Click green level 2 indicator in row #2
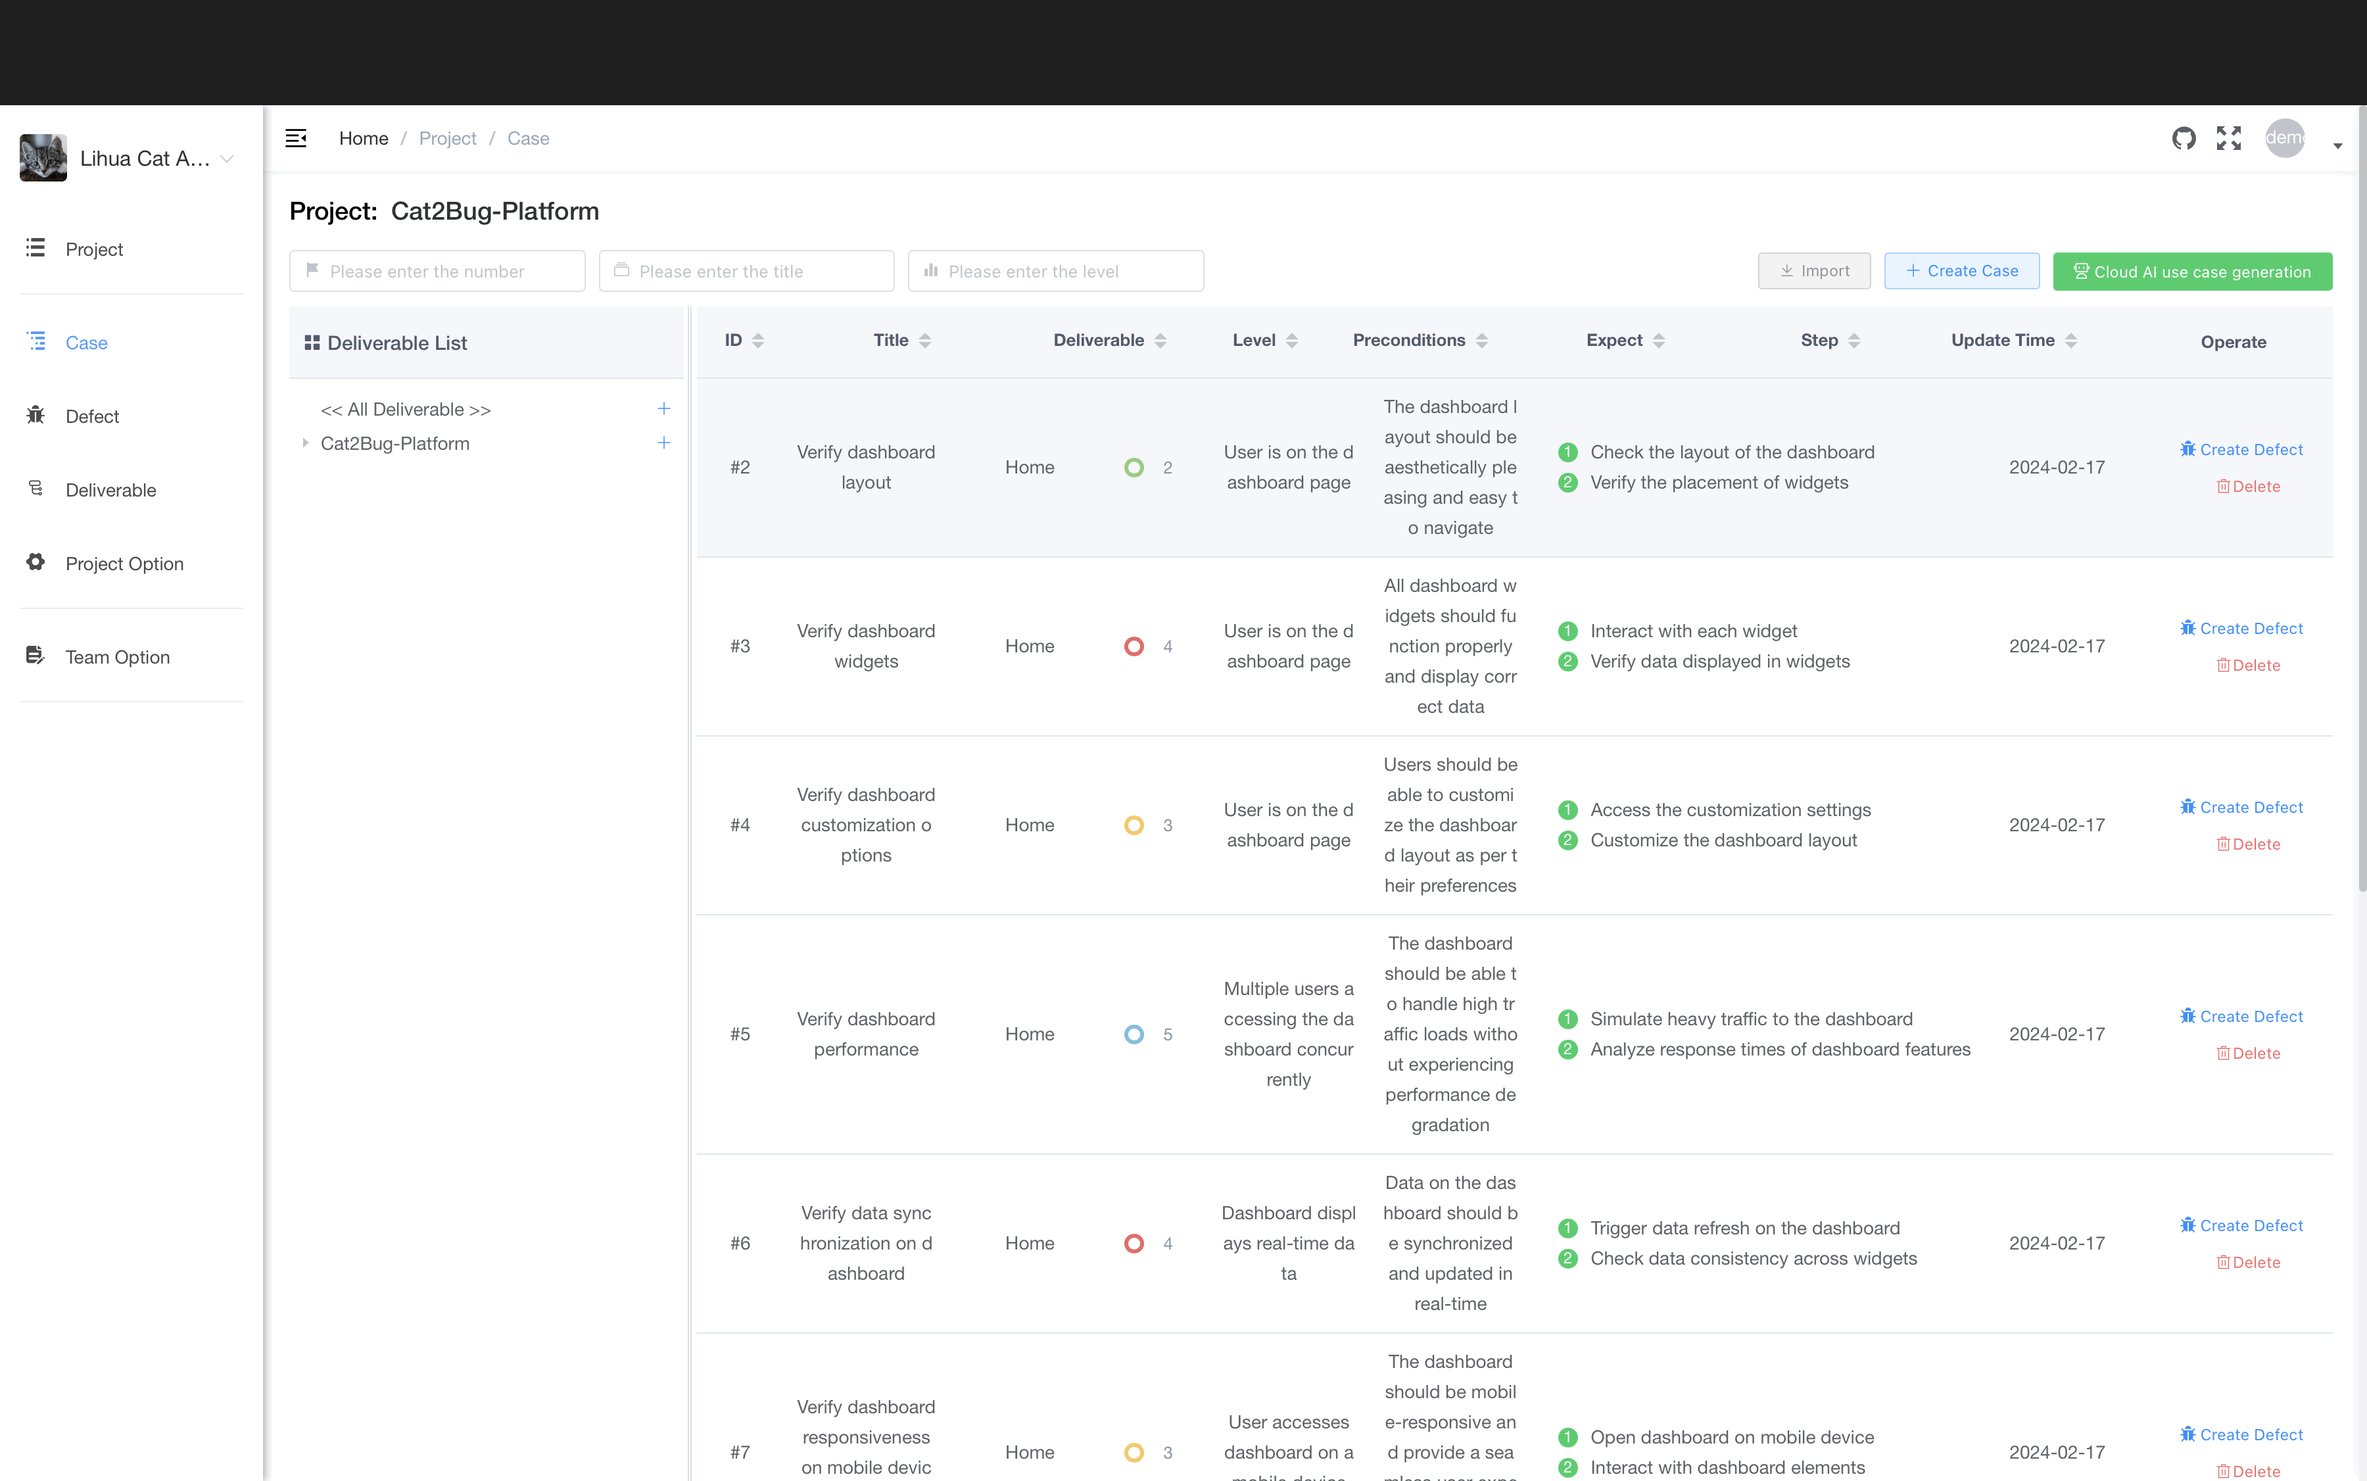 coord(1134,468)
